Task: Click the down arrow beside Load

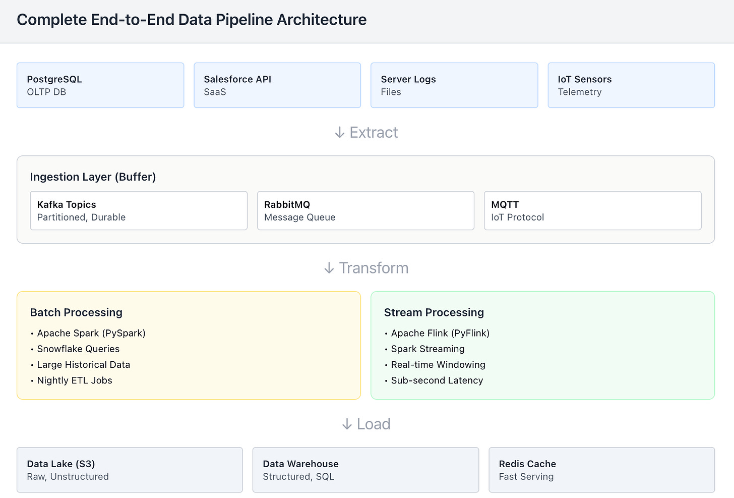Action: point(347,424)
